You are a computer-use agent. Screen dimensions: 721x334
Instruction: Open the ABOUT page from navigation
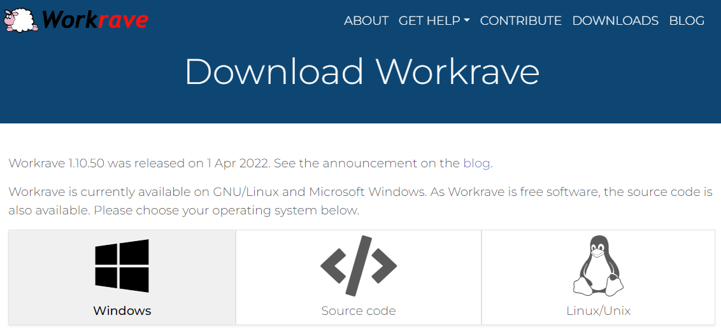[x=366, y=20]
